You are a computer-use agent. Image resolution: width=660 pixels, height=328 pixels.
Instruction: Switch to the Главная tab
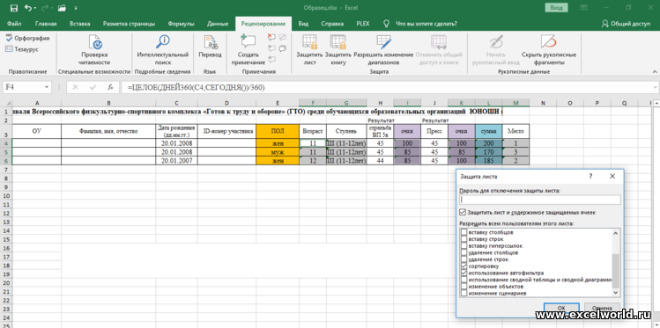[46, 24]
